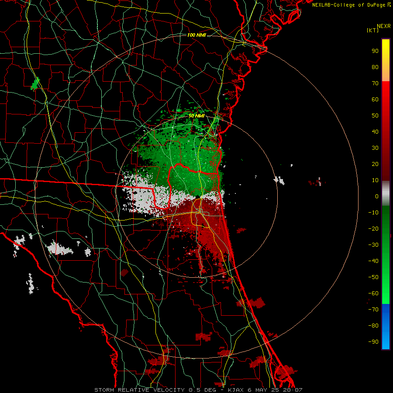Click the NEXR label above the color scale
393x393 pixels.
(384, 26)
